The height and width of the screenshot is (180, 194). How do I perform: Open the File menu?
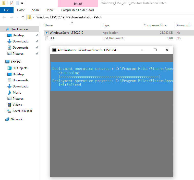pos(6,10)
